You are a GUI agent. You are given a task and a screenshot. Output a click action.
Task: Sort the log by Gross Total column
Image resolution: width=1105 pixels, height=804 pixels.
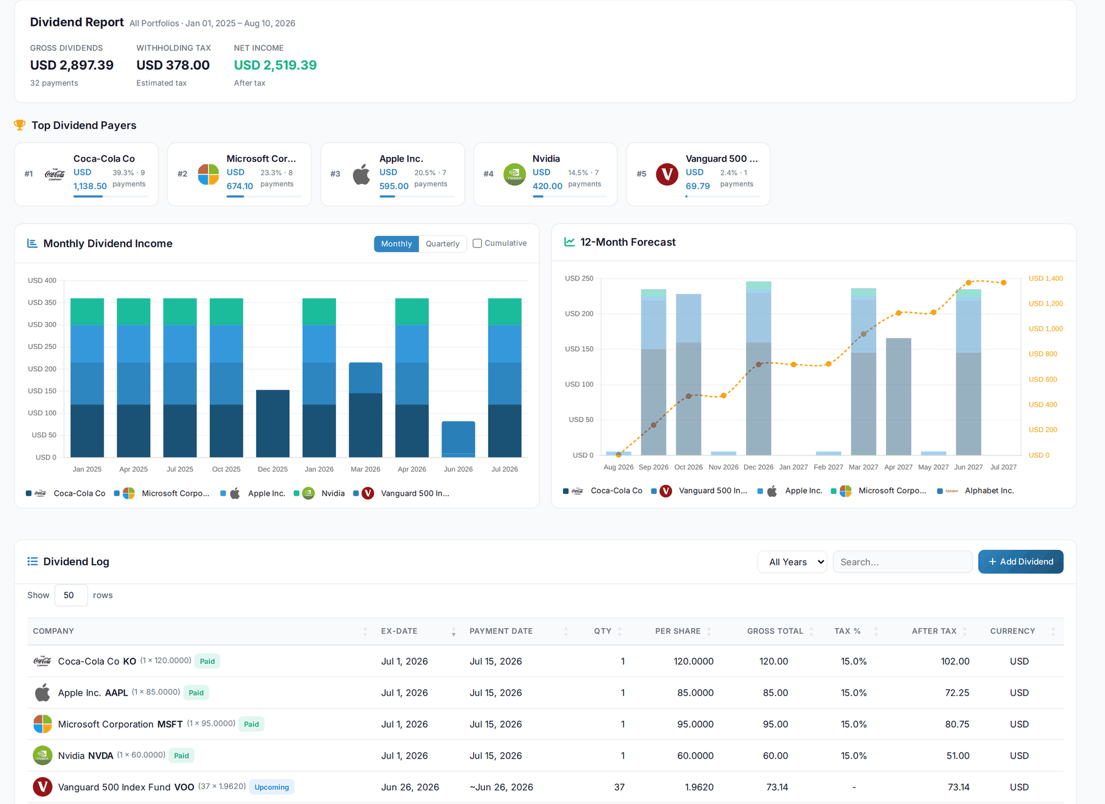pos(775,631)
